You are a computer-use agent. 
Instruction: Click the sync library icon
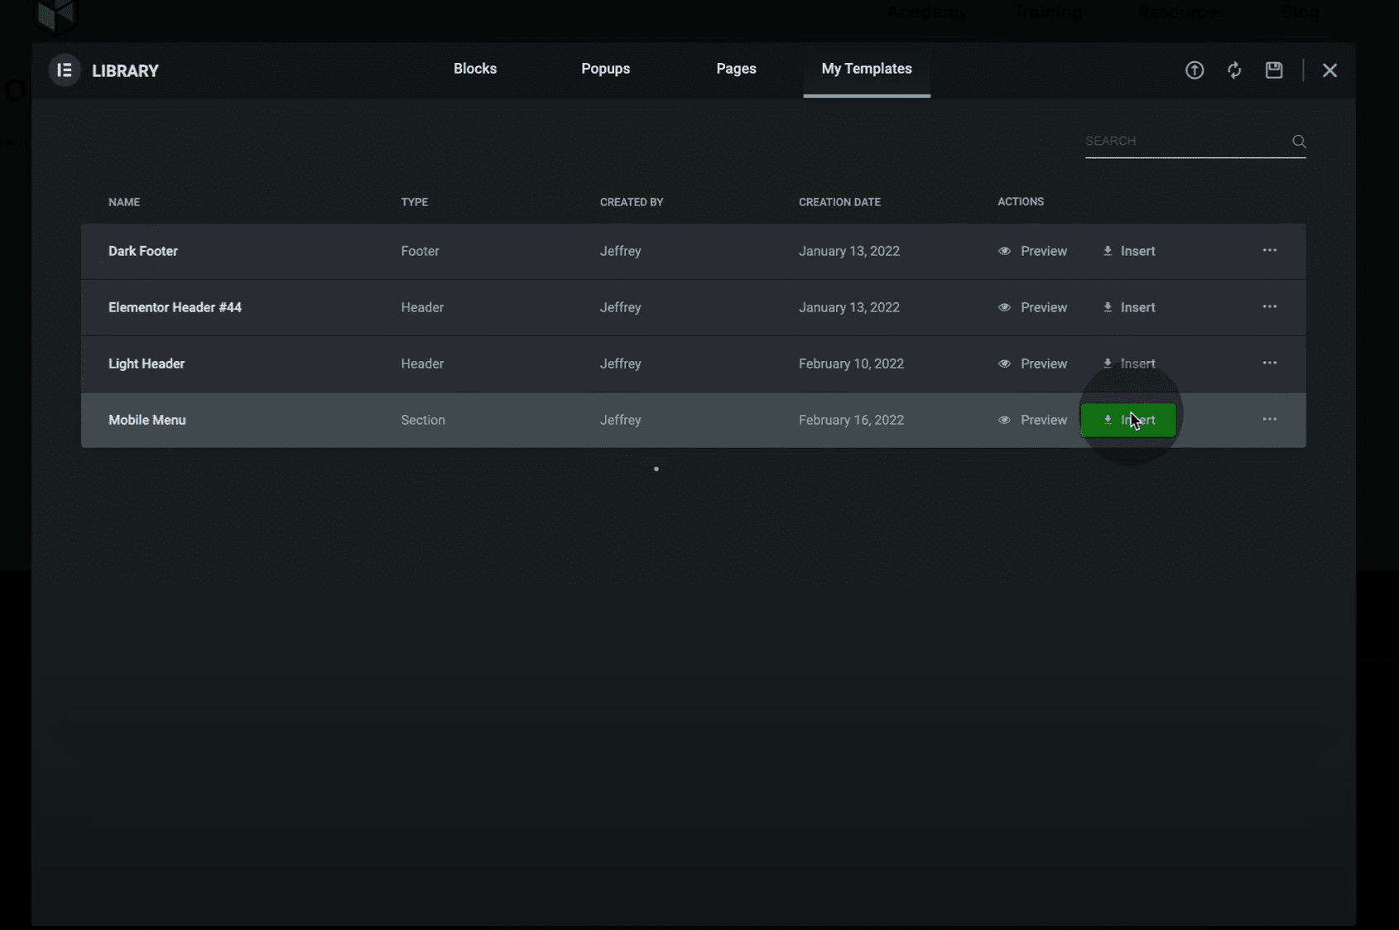pos(1234,70)
